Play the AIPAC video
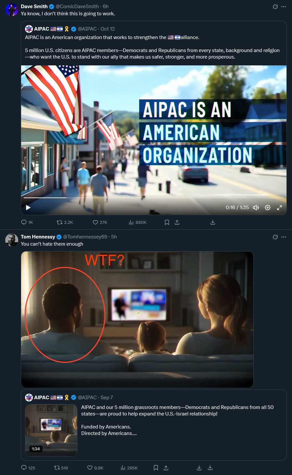 28,208
